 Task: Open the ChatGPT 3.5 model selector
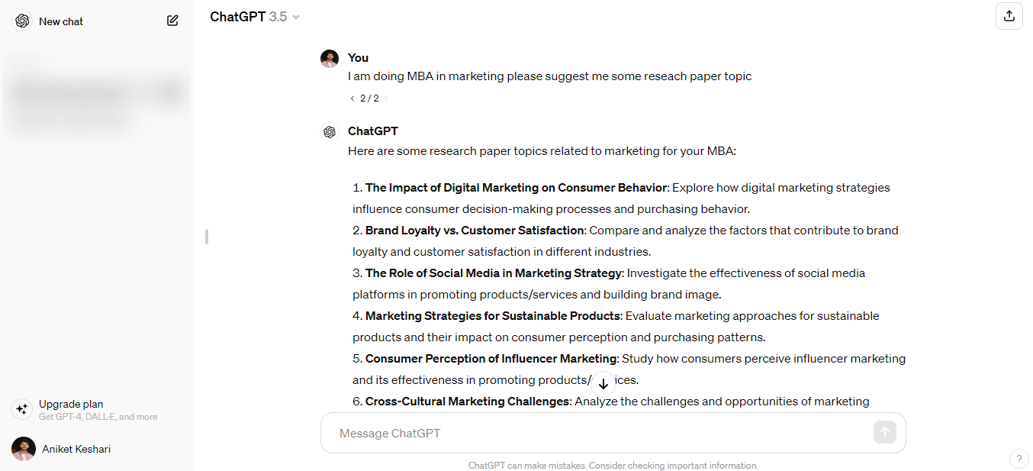(x=255, y=16)
